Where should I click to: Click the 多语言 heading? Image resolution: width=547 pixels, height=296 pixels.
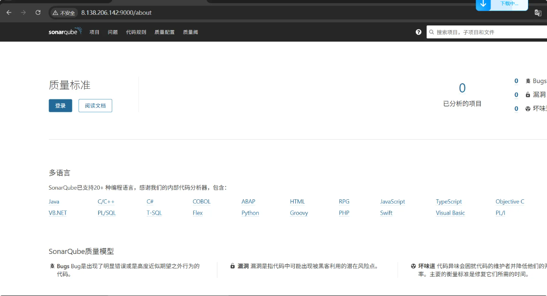(60, 173)
